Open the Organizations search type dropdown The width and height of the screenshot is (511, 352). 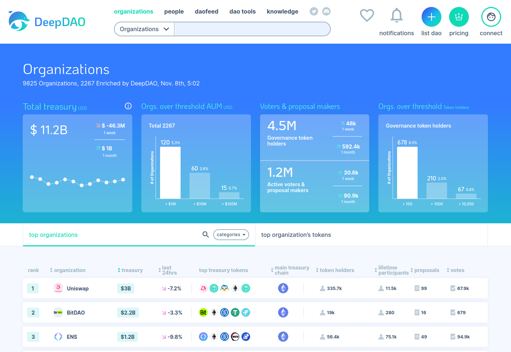click(x=144, y=29)
